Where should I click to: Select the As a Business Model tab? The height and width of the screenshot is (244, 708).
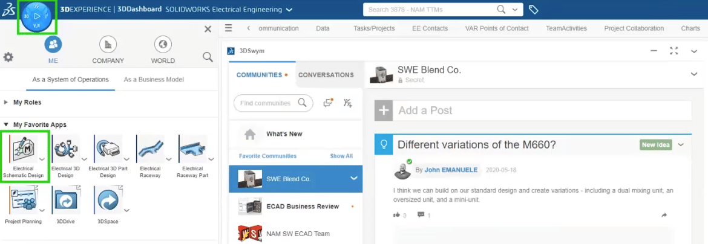point(154,80)
